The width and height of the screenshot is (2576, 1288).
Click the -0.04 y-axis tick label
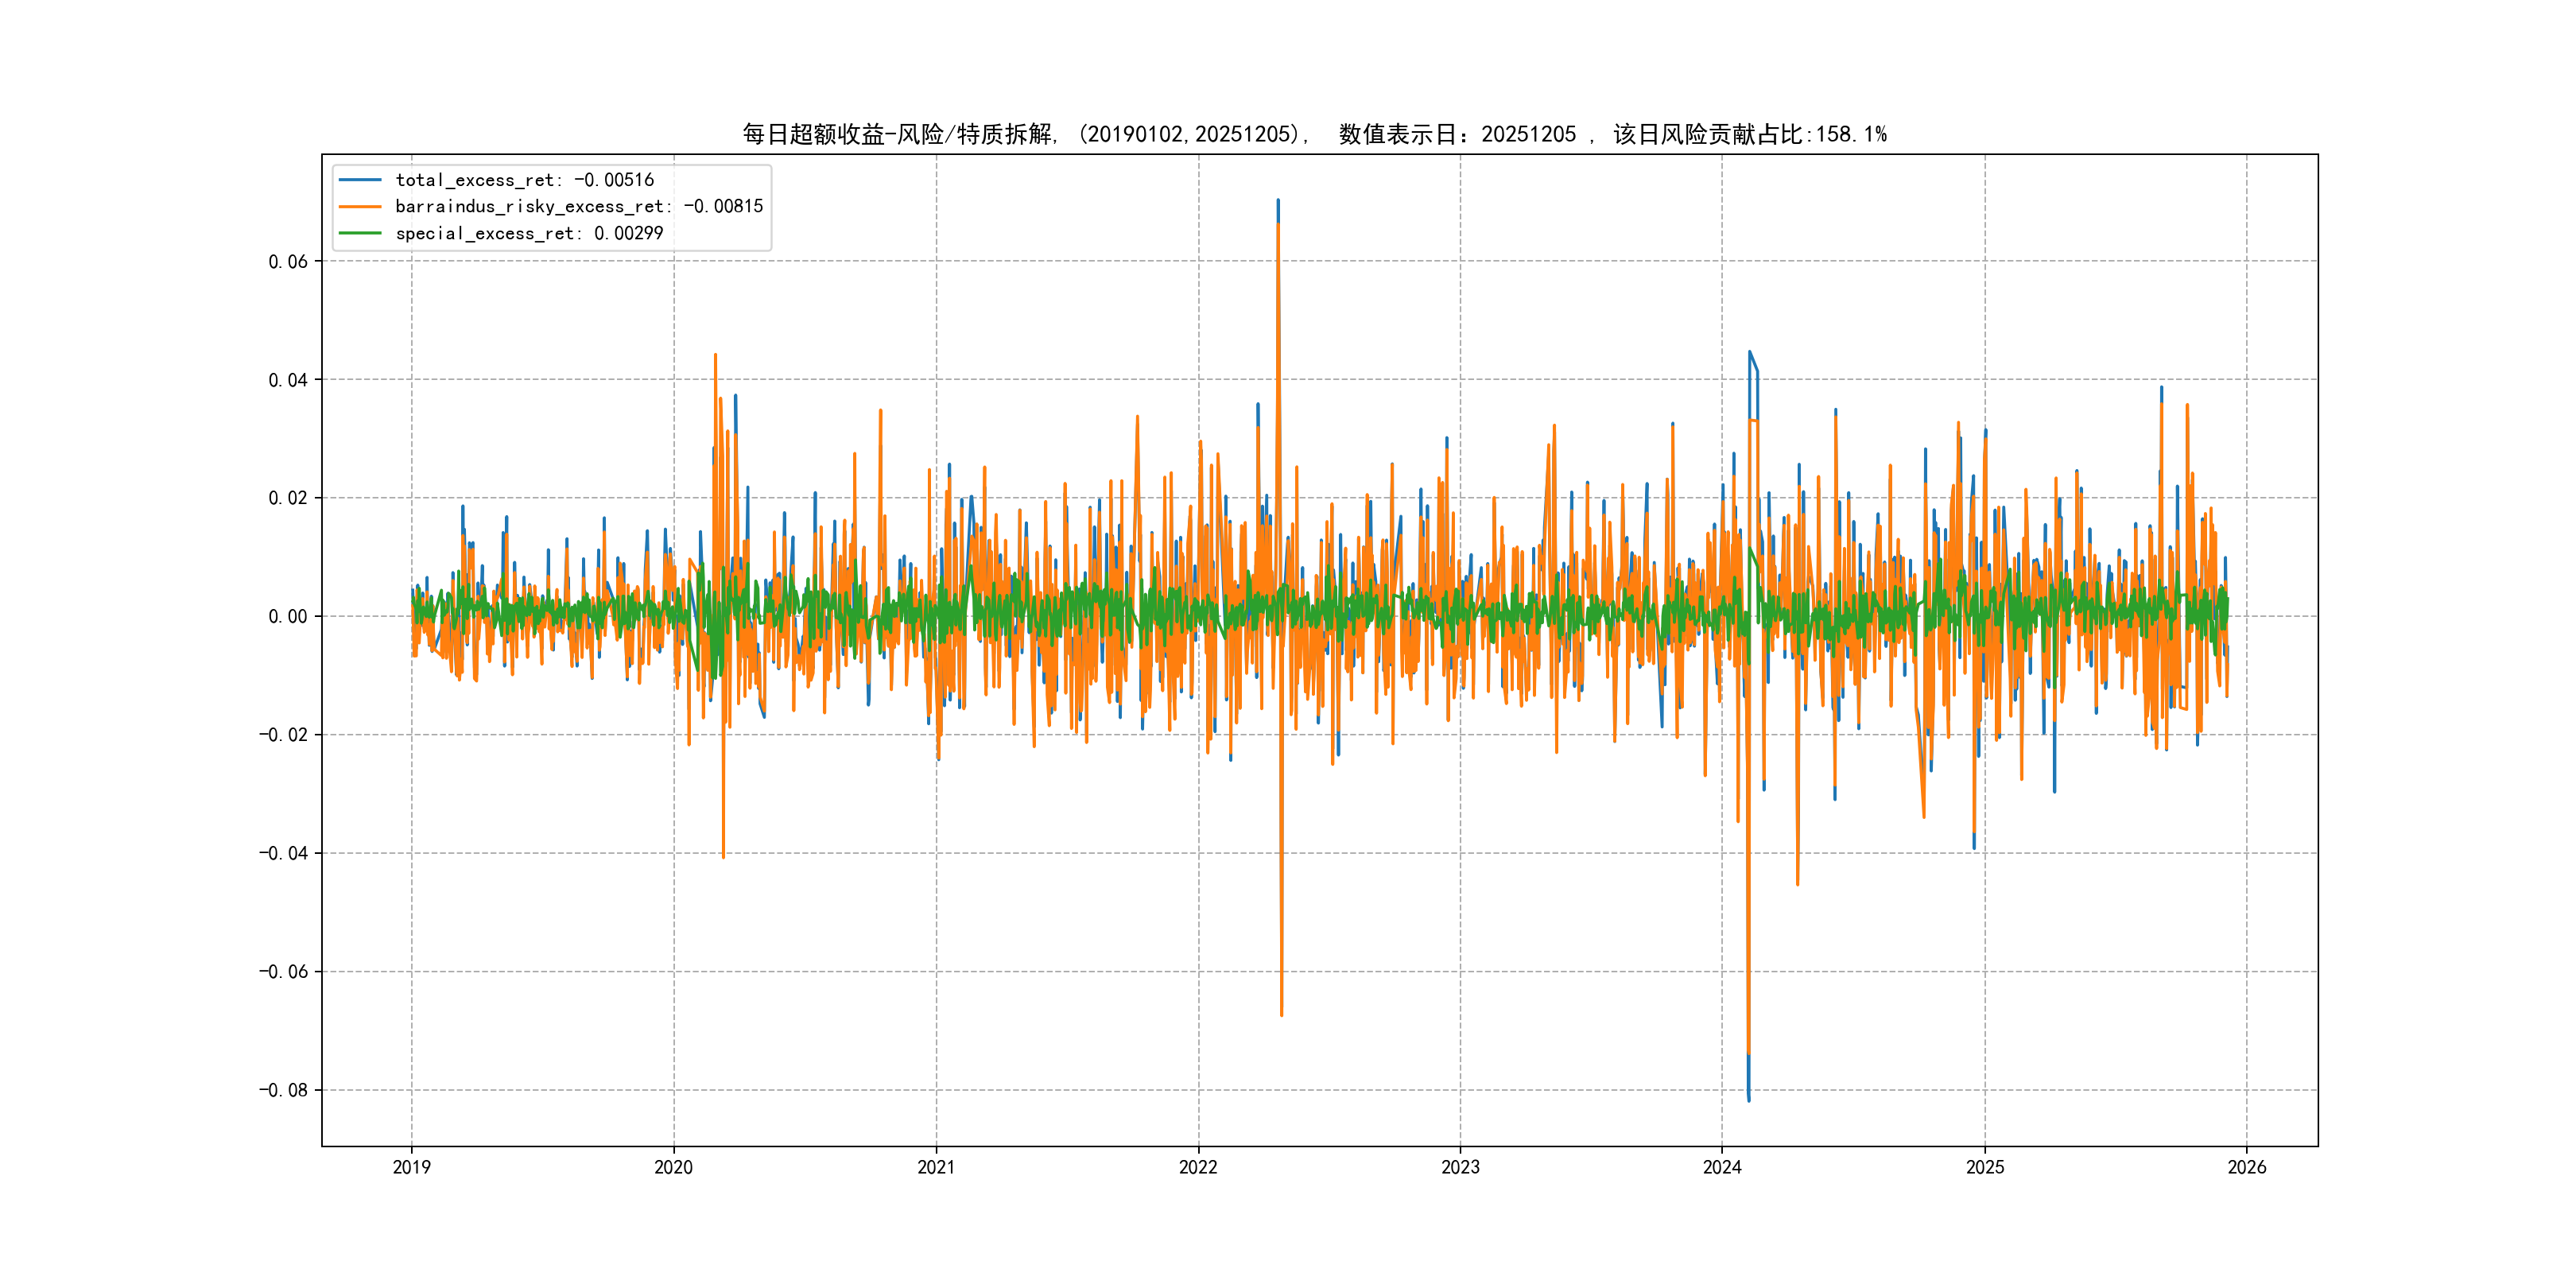283,853
